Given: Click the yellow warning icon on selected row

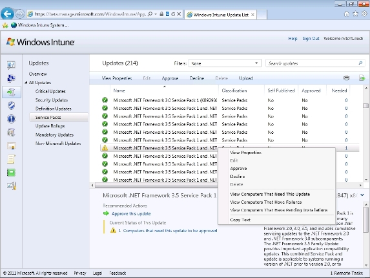Looking at the screenshot, I should coord(105,148).
